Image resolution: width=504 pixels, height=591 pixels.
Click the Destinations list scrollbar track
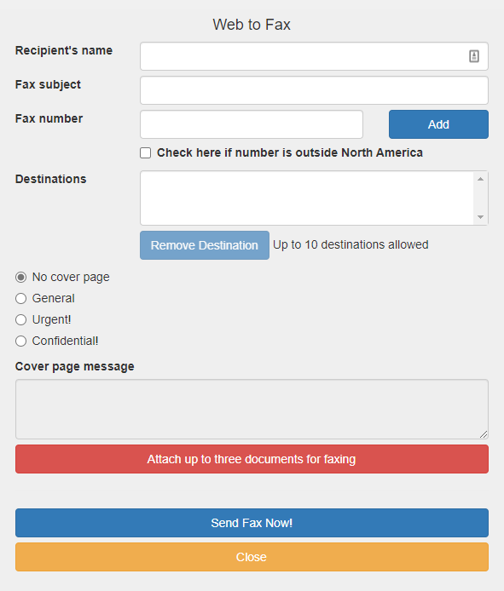(x=480, y=198)
